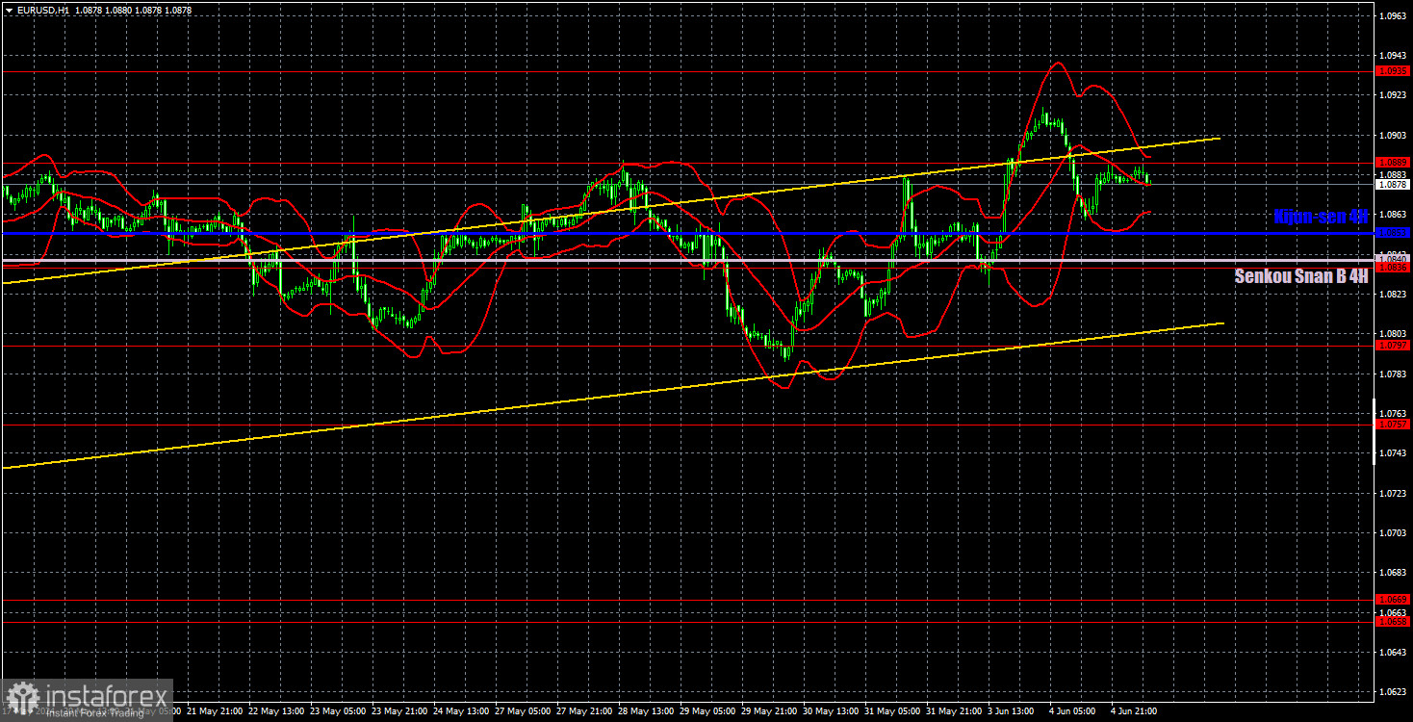Click the 27 May 21:00 time label
The height and width of the screenshot is (722, 1413).
(583, 711)
